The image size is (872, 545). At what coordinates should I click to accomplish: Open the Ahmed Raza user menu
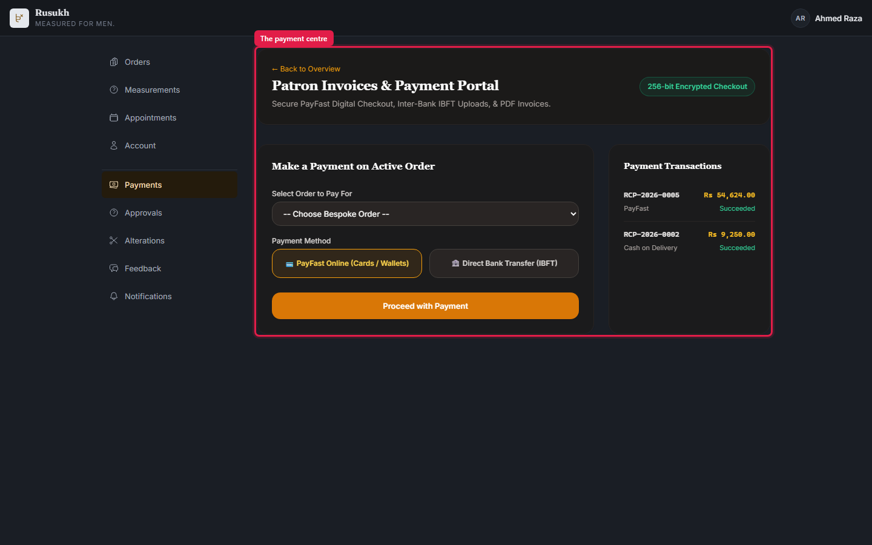click(x=827, y=18)
